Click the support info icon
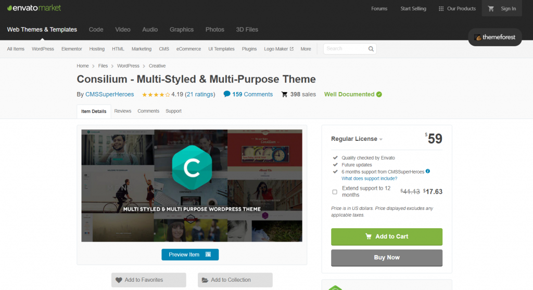The width and height of the screenshot is (533, 290). pos(428,171)
